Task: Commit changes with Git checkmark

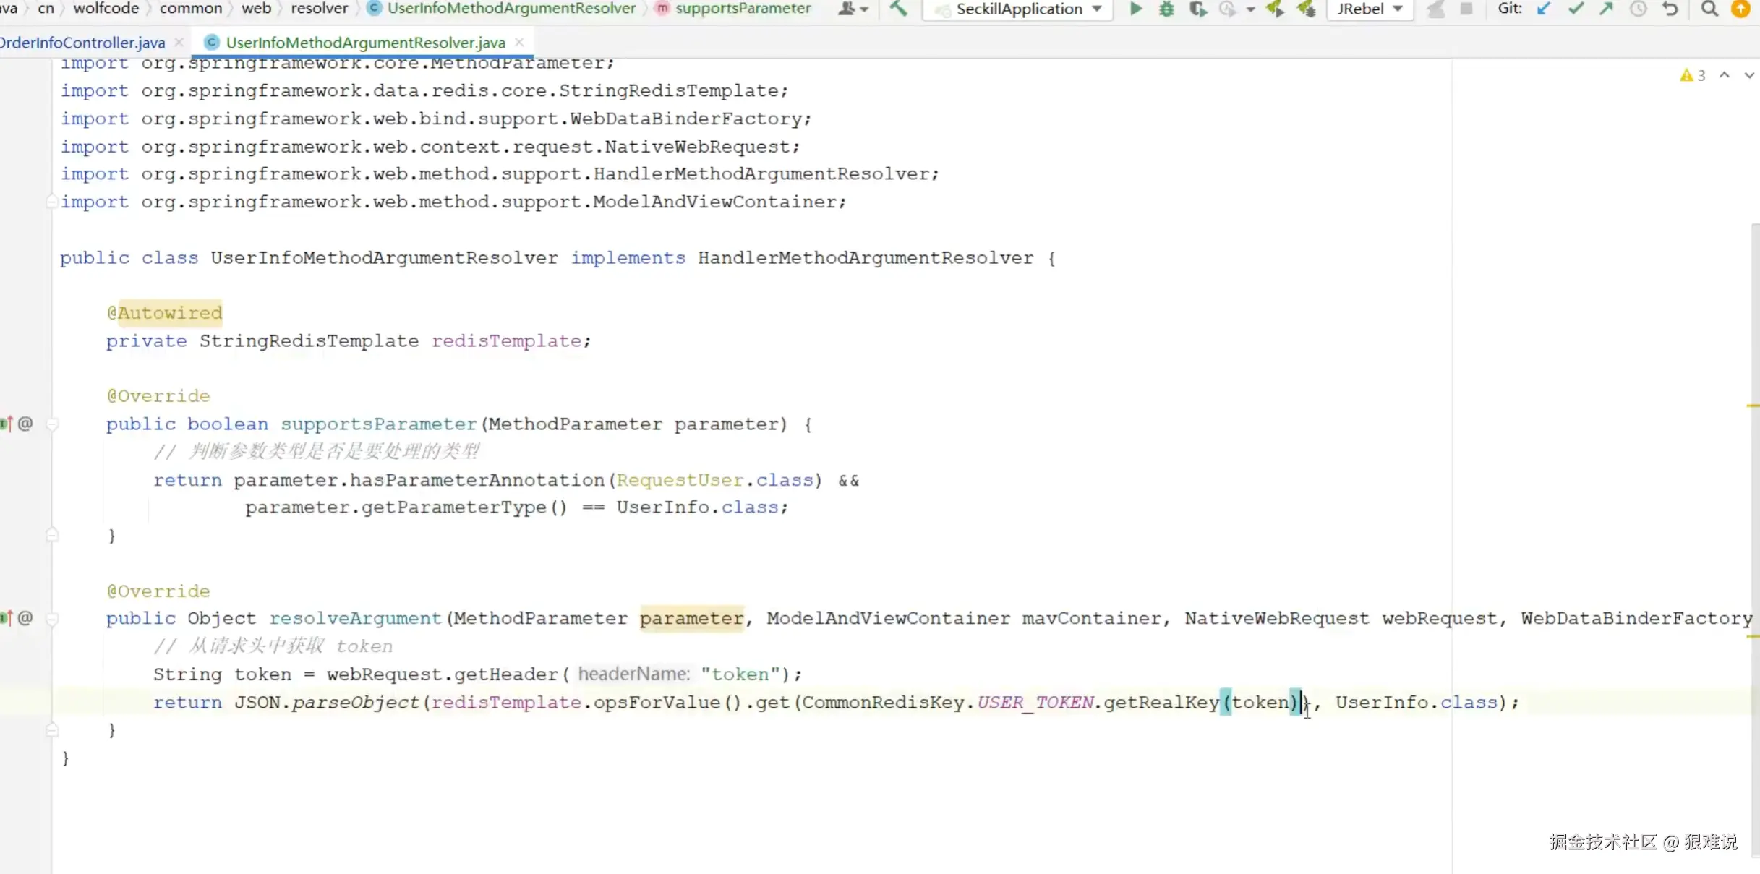Action: pos(1575,9)
